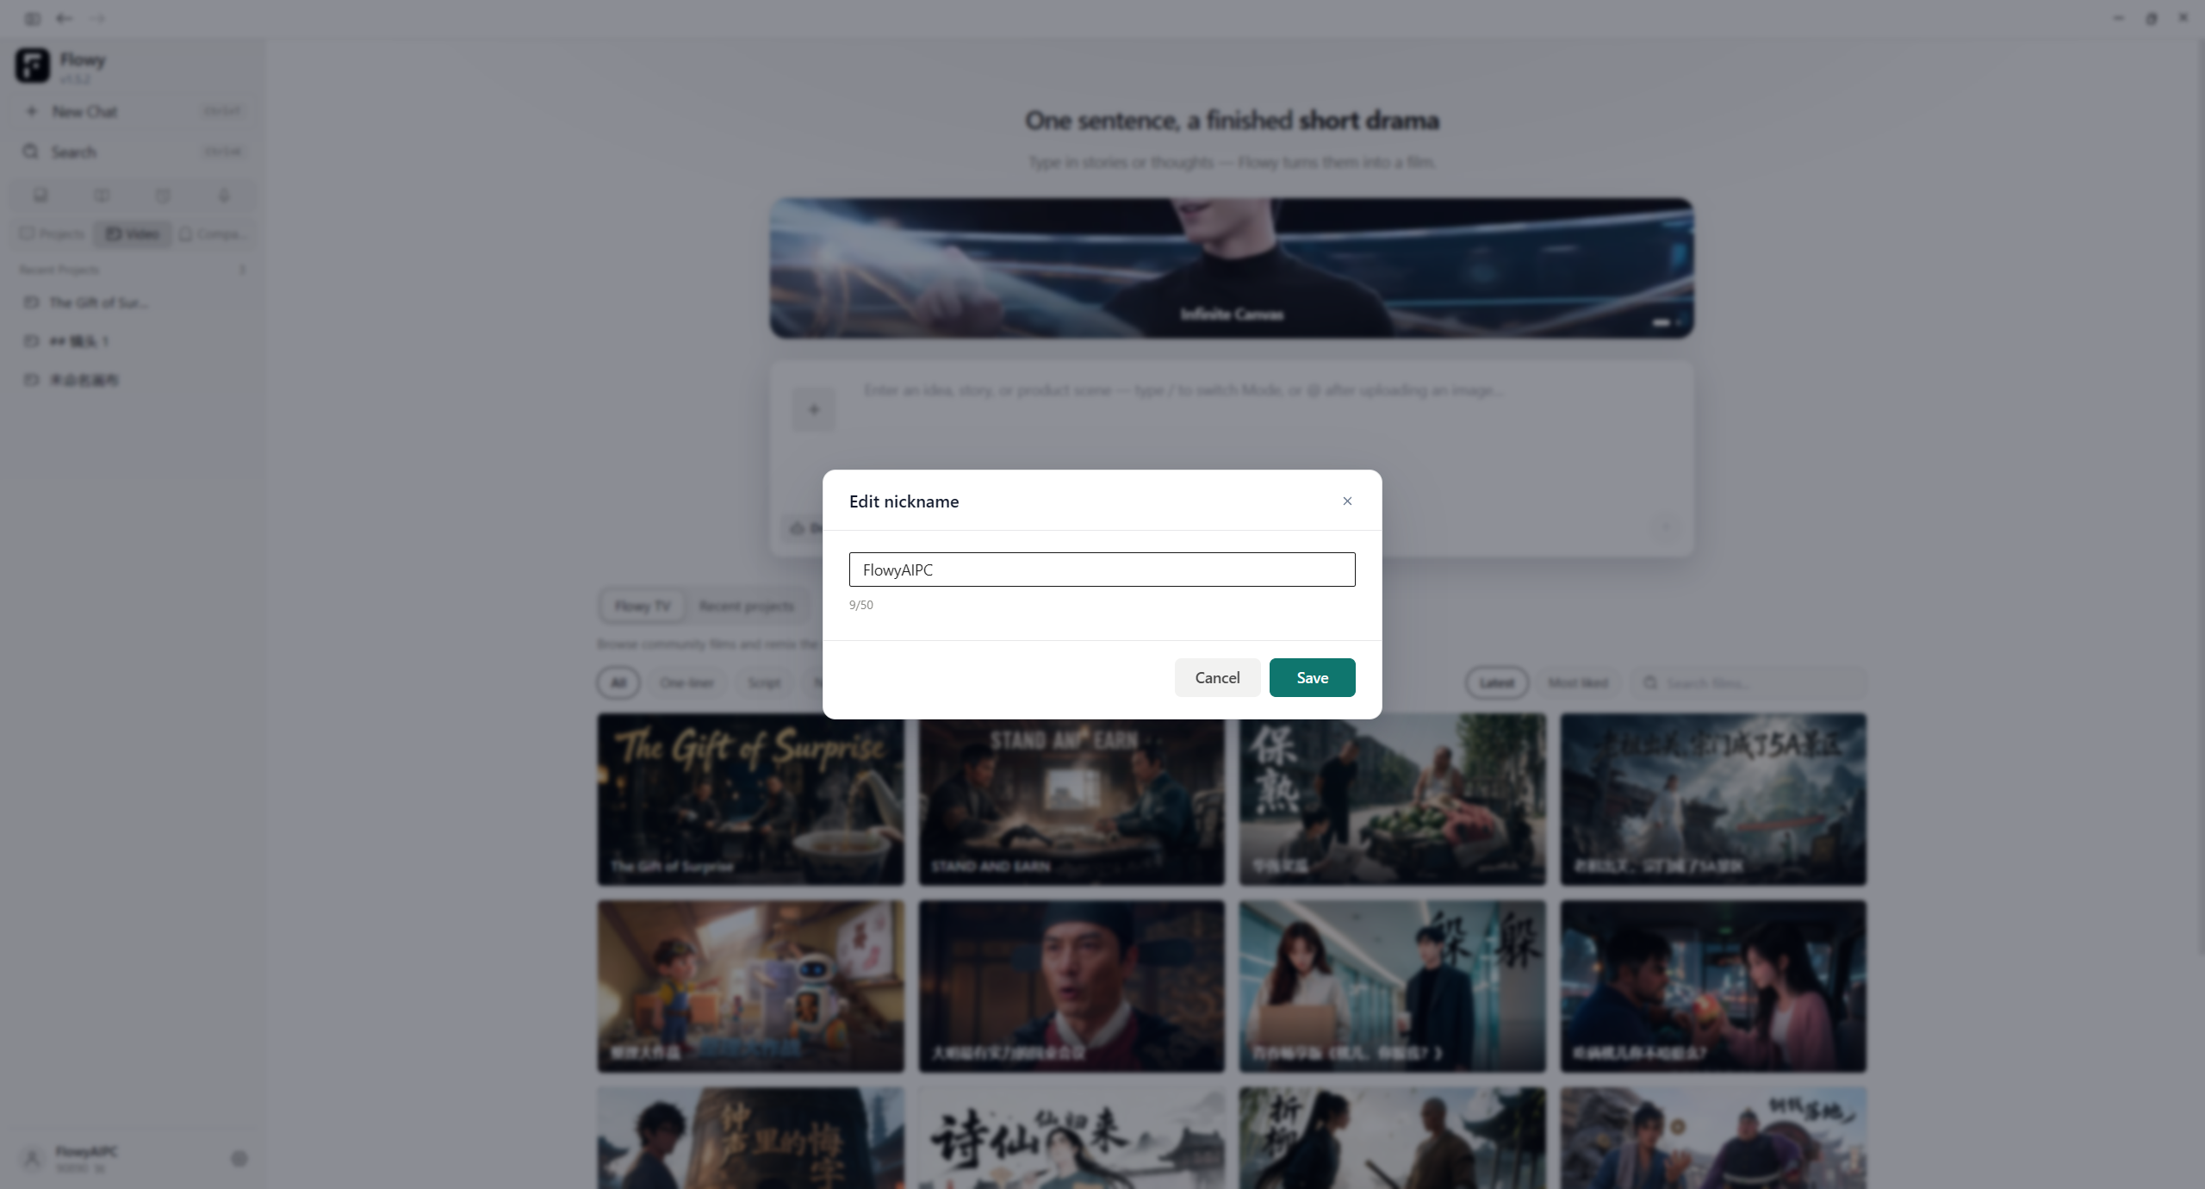This screenshot has height=1189, width=2205.
Task: Open Recent Projects options icon
Action: pos(242,270)
